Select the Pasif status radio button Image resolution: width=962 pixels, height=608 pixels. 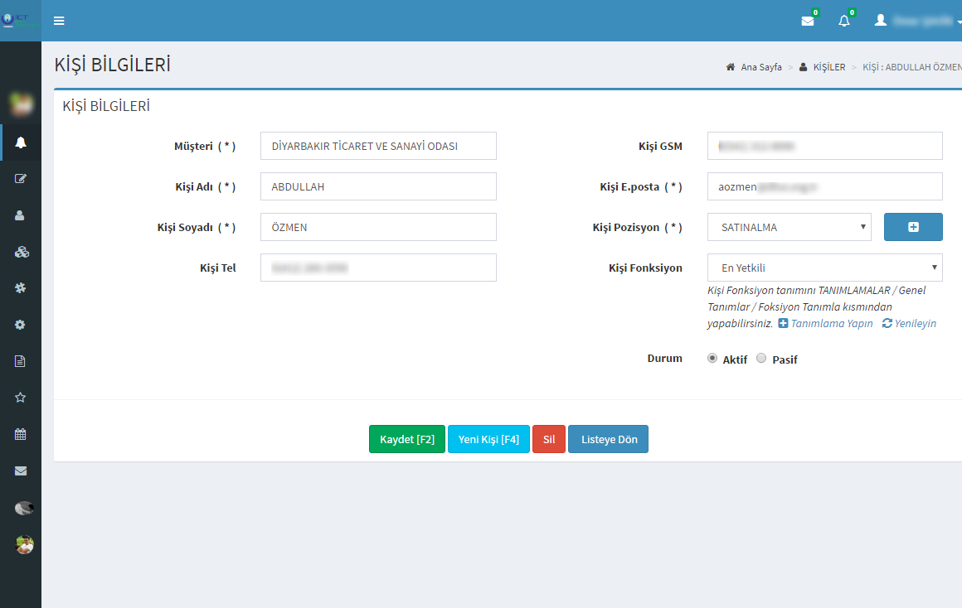761,359
